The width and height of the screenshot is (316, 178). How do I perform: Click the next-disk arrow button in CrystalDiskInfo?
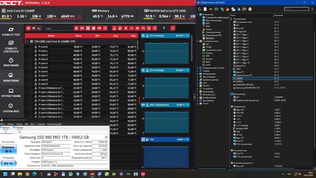click(x=106, y=137)
